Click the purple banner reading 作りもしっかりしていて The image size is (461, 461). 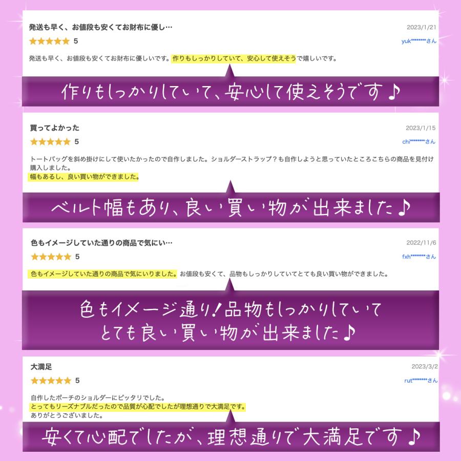[230, 92]
